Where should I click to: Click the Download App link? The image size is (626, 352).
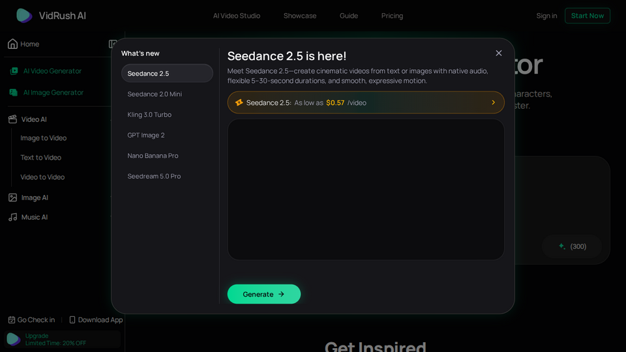[x=96, y=319]
